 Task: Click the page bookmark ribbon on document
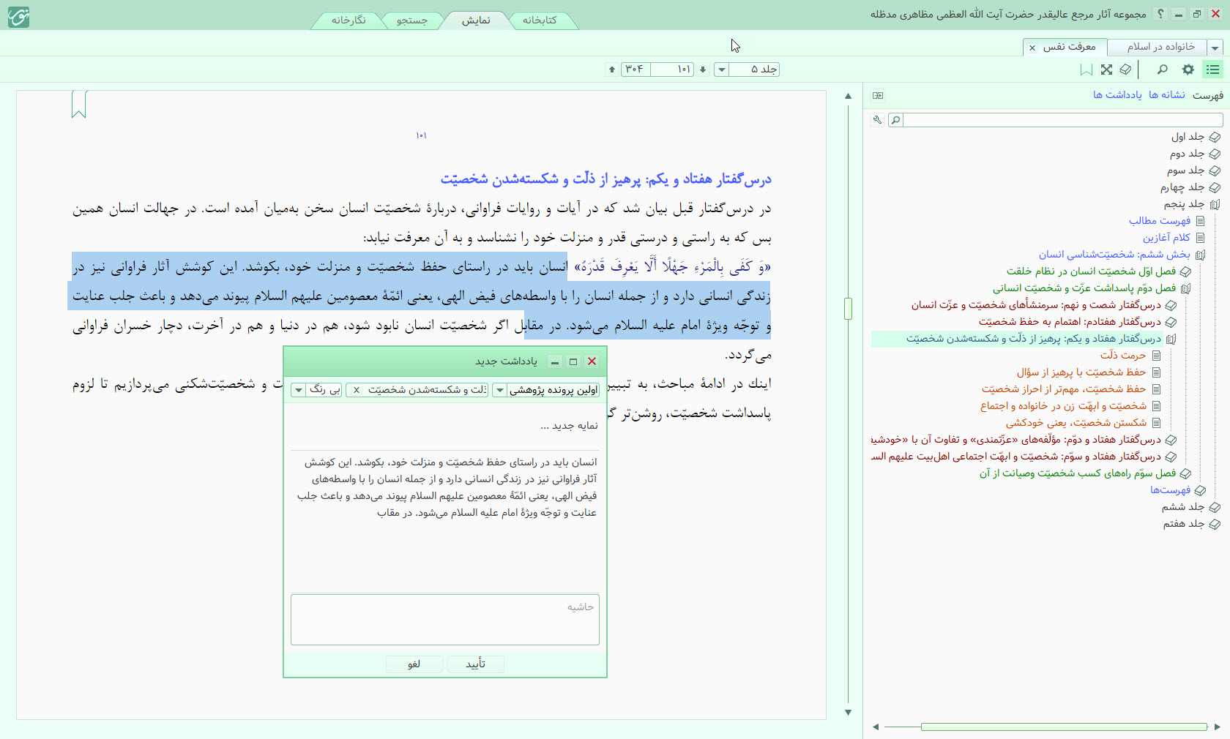tap(79, 105)
